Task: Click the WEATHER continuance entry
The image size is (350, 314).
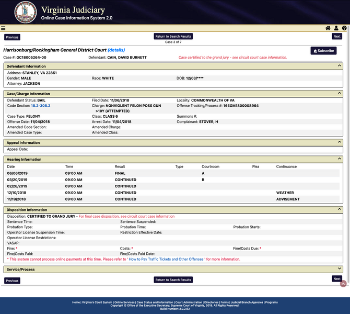Action: click(285, 193)
